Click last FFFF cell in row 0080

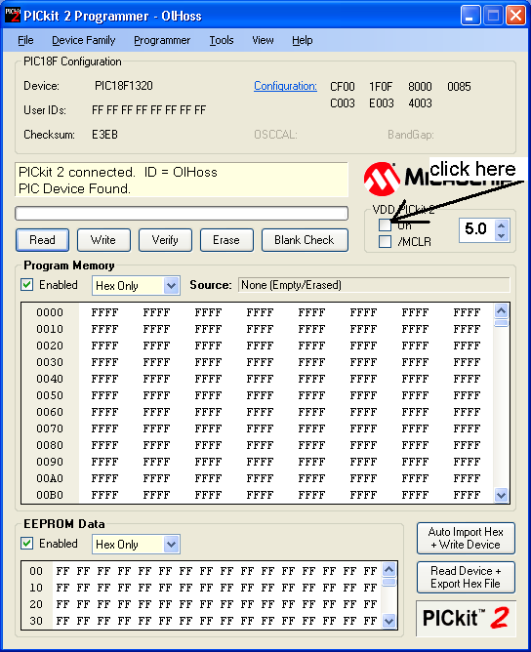(x=467, y=445)
